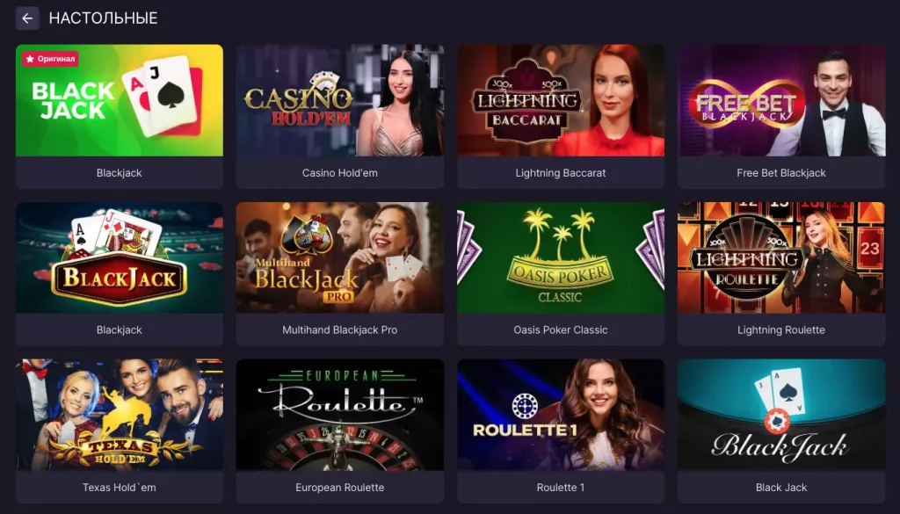Click the Оригинал star badge
The height and width of the screenshot is (514, 900).
(x=50, y=59)
